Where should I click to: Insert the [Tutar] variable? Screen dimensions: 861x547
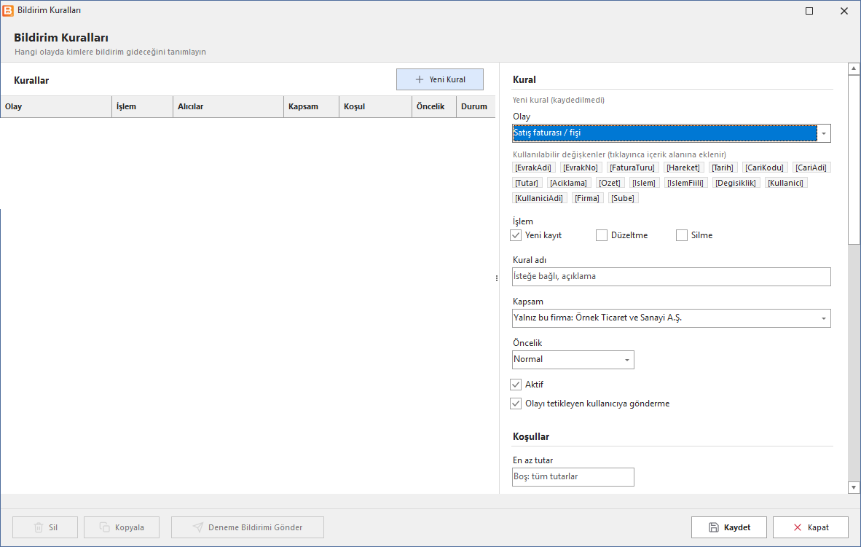pyautogui.click(x=527, y=183)
